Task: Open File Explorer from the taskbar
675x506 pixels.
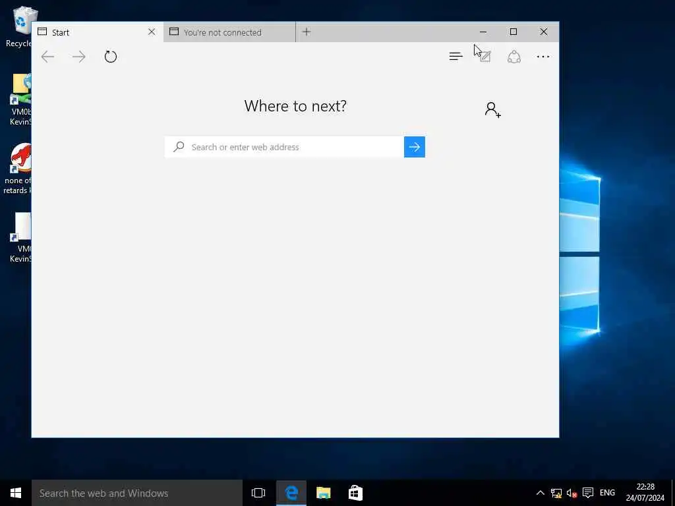Action: [323, 493]
